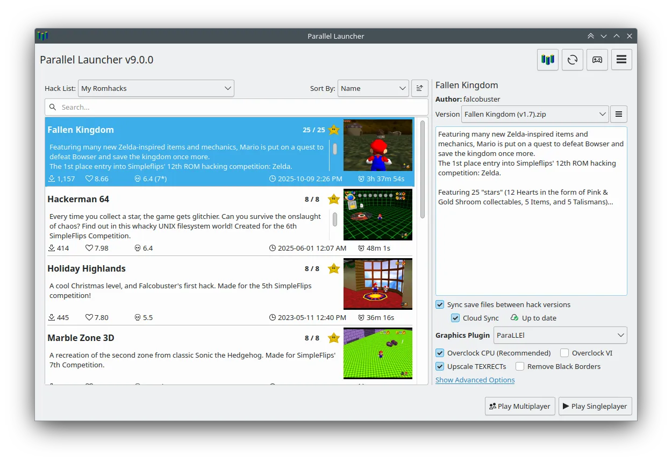This screenshot has width=672, height=462.
Task: Click the gold star on Marble Zone 3D
Action: coord(334,338)
